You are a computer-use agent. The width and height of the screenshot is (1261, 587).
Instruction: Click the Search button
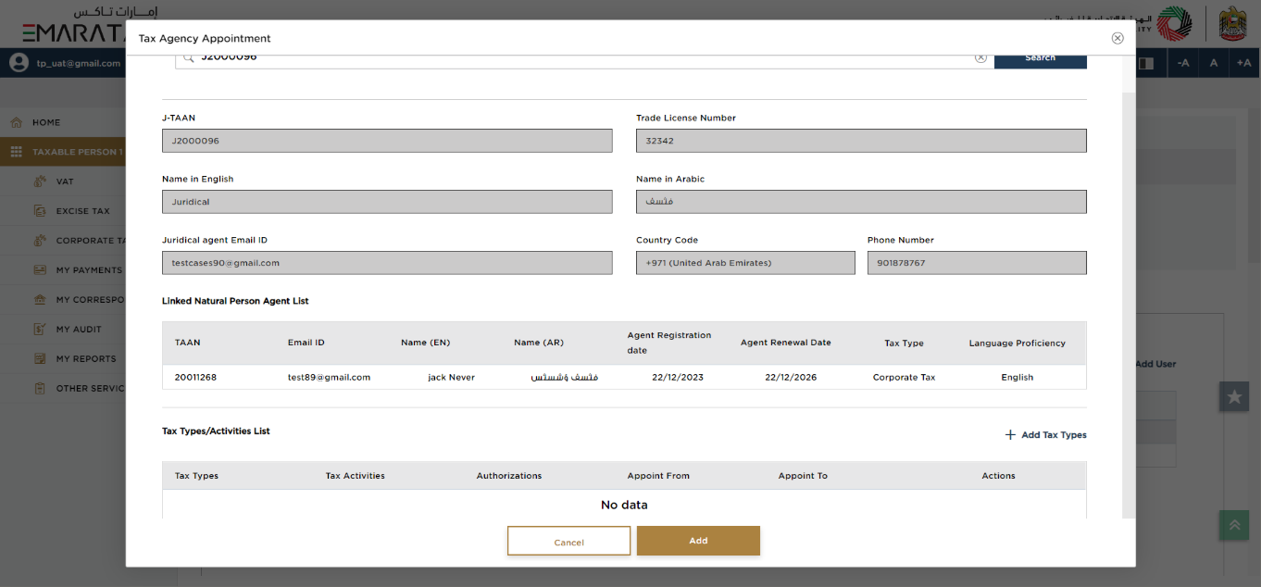tap(1040, 58)
